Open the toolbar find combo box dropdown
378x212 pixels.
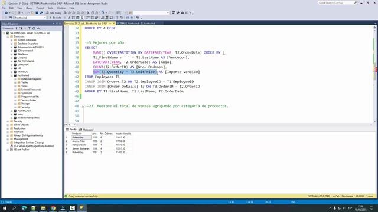tap(168, 13)
